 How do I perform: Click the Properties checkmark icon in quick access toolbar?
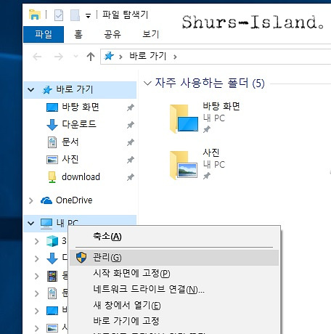coord(59,15)
